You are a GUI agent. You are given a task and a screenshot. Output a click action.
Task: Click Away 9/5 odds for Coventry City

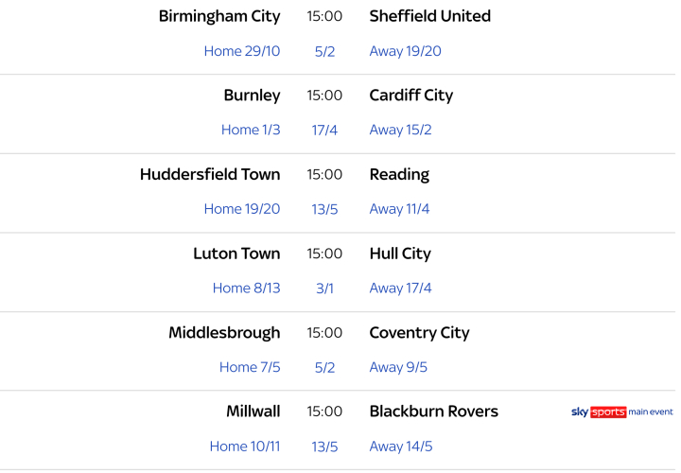398,367
